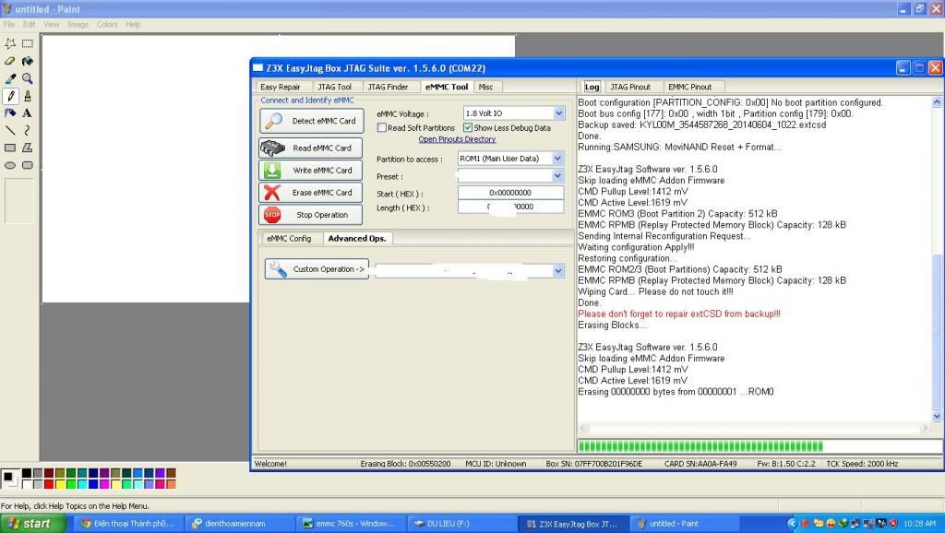Pick the yellow color swatch

[60, 483]
